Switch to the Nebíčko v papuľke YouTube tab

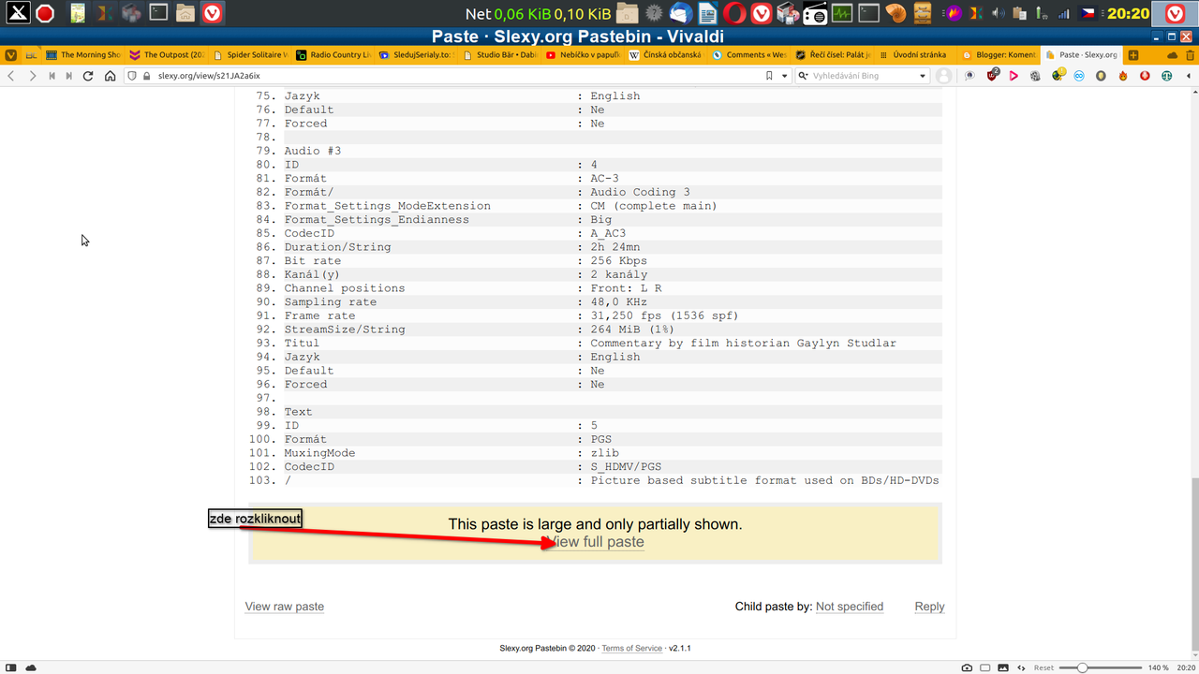tap(584, 54)
